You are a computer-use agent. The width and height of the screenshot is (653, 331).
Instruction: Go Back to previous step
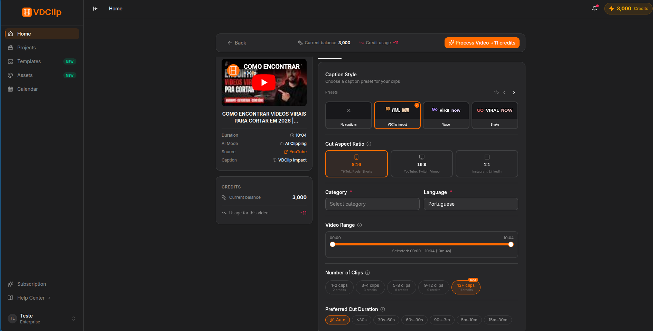click(x=237, y=43)
